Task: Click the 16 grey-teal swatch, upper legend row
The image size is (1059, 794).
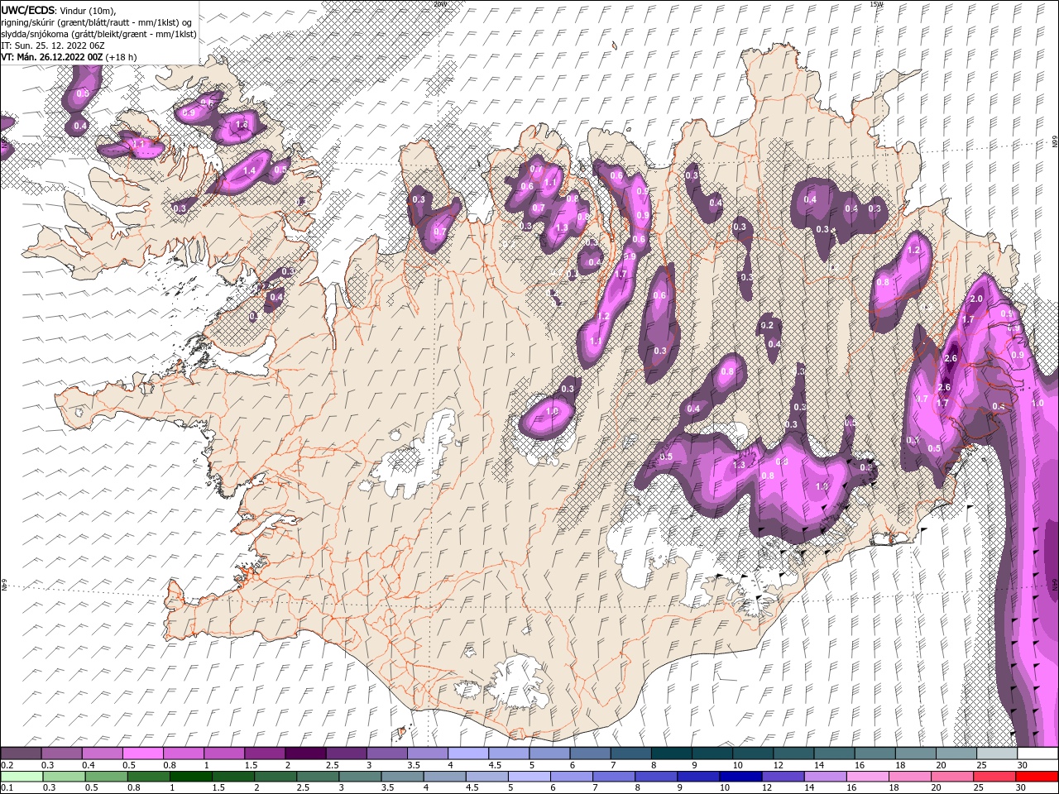Action: (875, 753)
